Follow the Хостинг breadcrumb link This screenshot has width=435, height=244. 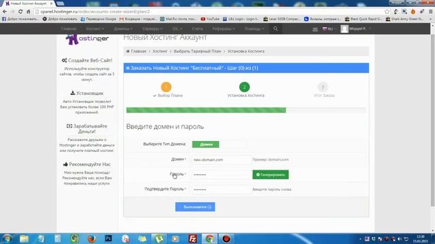160,52
